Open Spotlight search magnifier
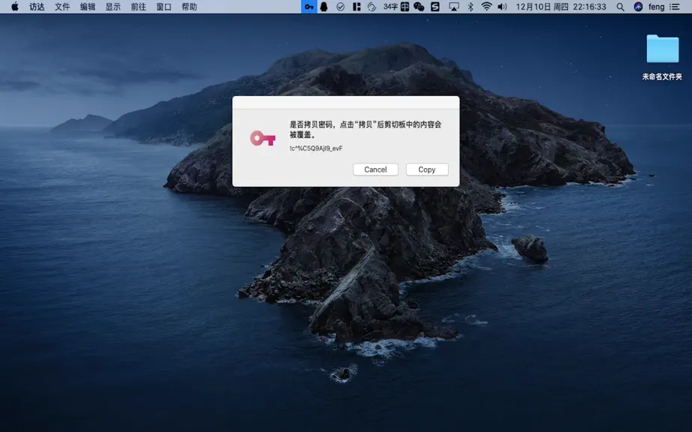Screen dimensions: 692x432 pyautogui.click(x=621, y=7)
